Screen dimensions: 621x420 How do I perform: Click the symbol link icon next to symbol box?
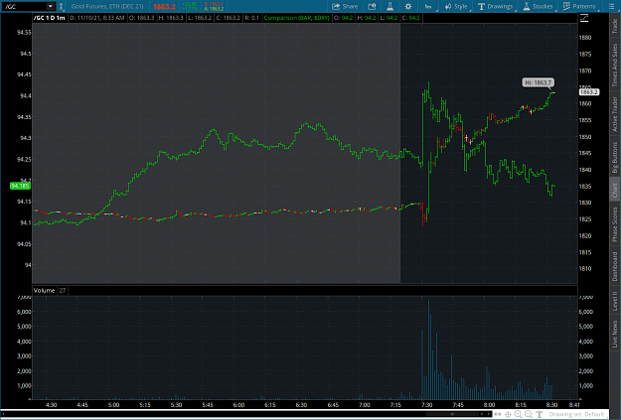61,6
